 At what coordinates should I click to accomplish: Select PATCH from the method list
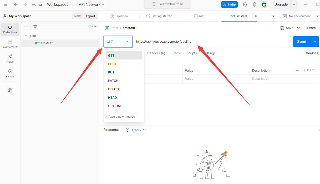click(124, 81)
